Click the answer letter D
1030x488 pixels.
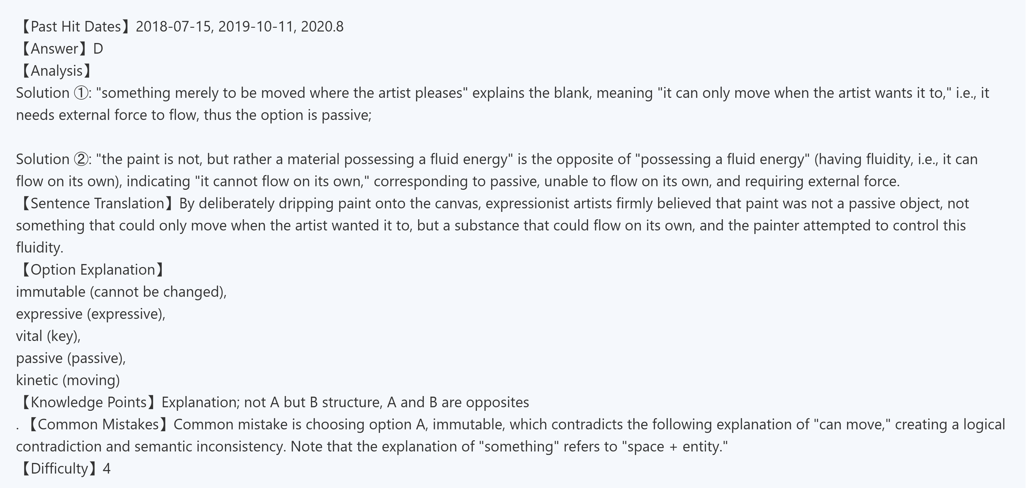(98, 49)
